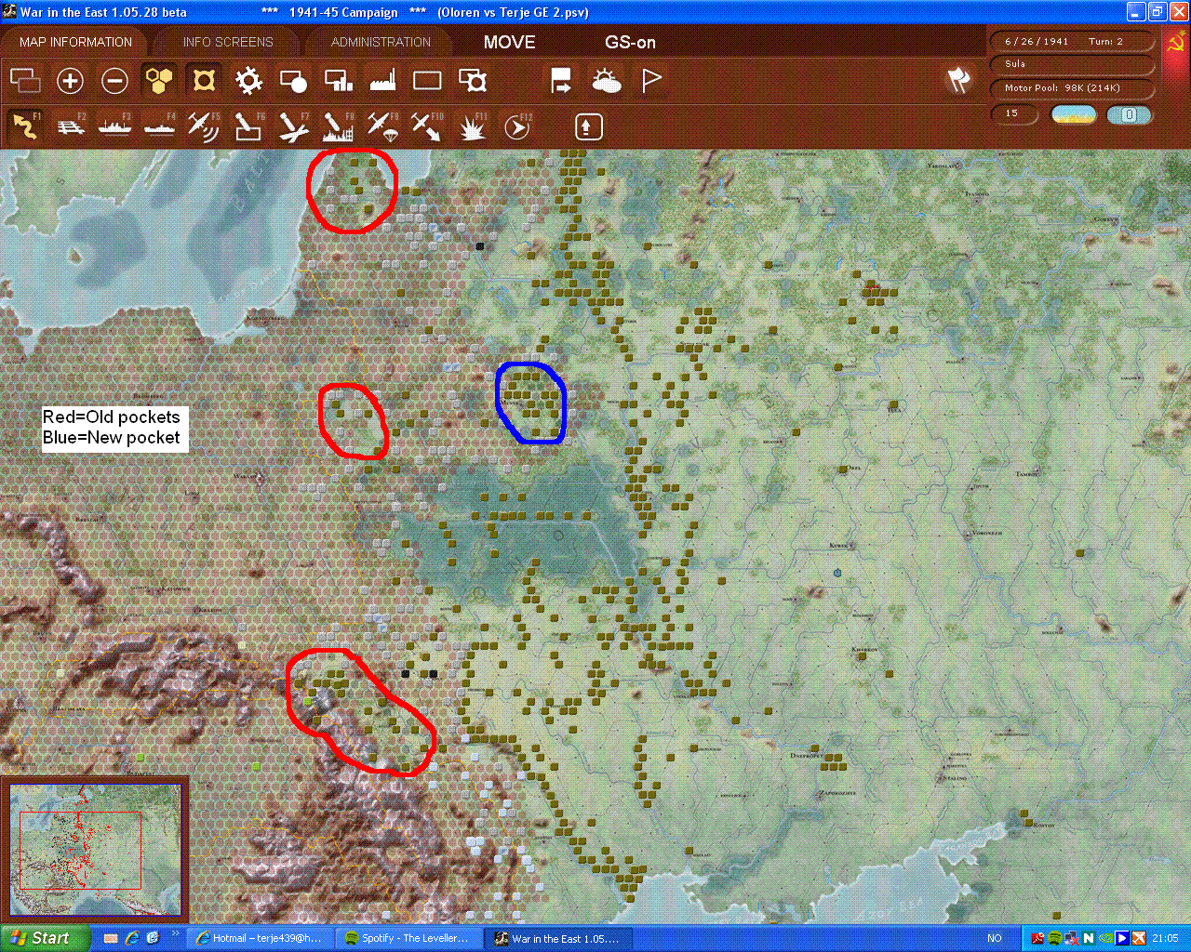Select the F11 explosion mode icon

[x=473, y=126]
